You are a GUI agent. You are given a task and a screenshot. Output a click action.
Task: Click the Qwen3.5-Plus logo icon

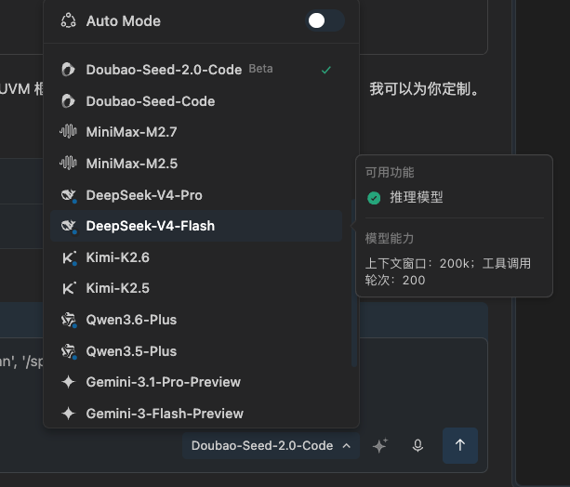[x=69, y=351]
